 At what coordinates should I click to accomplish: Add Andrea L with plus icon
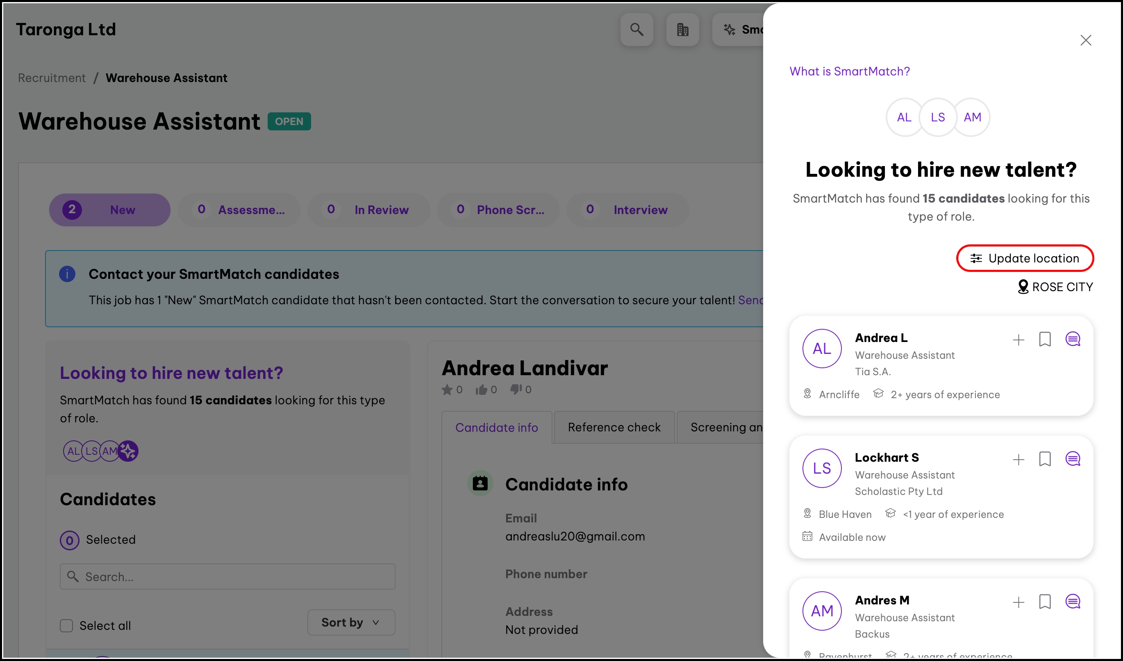click(x=1018, y=340)
